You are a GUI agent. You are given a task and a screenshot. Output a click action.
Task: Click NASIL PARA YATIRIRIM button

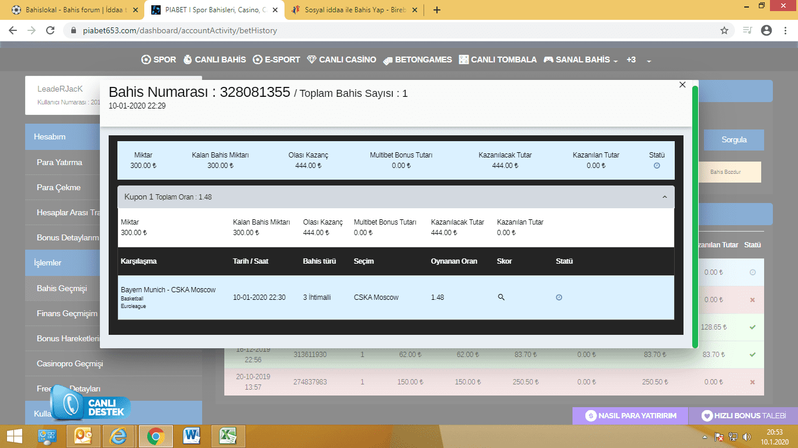[630, 415]
